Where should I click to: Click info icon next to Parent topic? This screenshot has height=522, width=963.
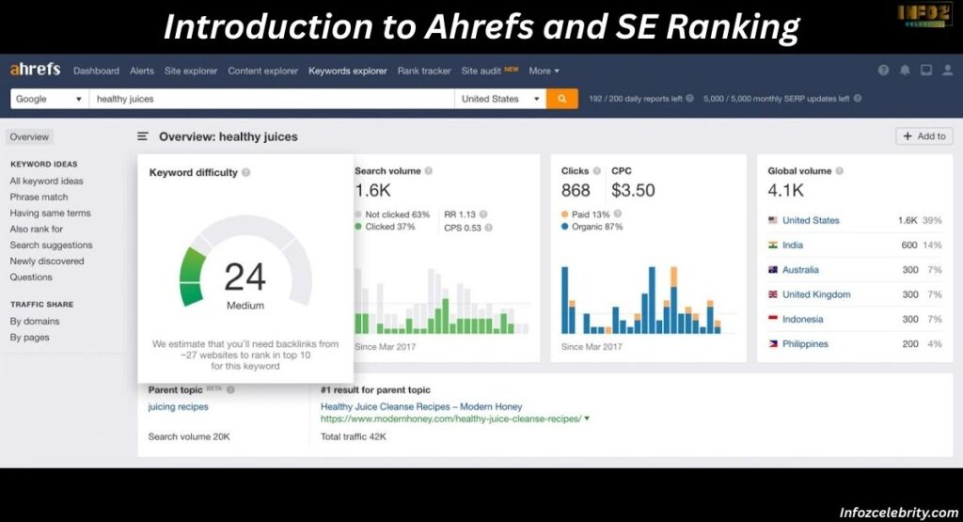click(x=230, y=390)
